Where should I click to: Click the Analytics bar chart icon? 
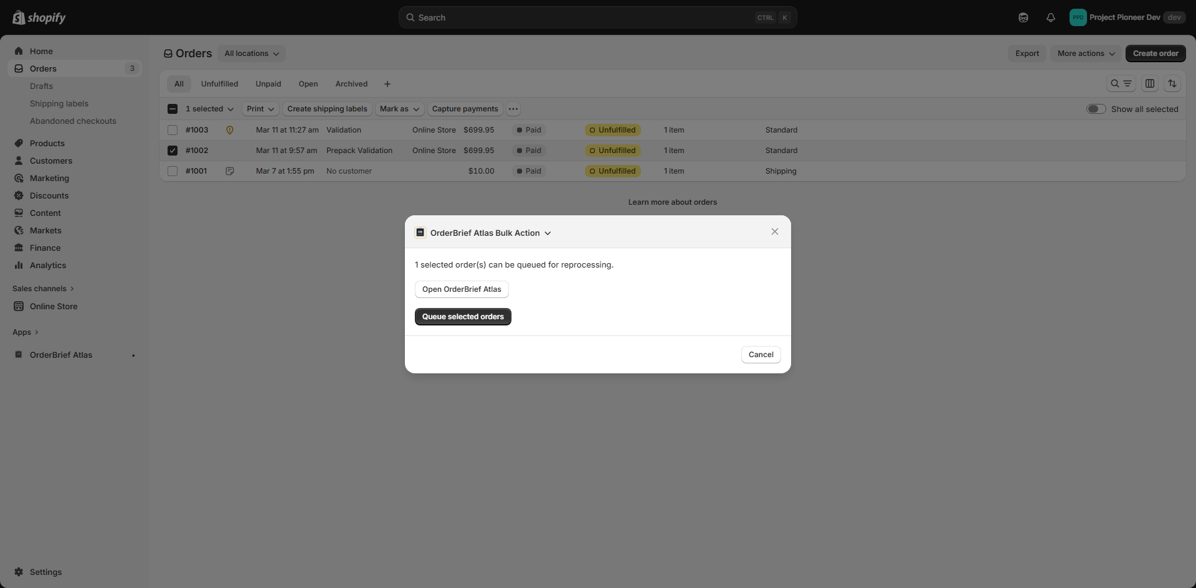tap(19, 265)
